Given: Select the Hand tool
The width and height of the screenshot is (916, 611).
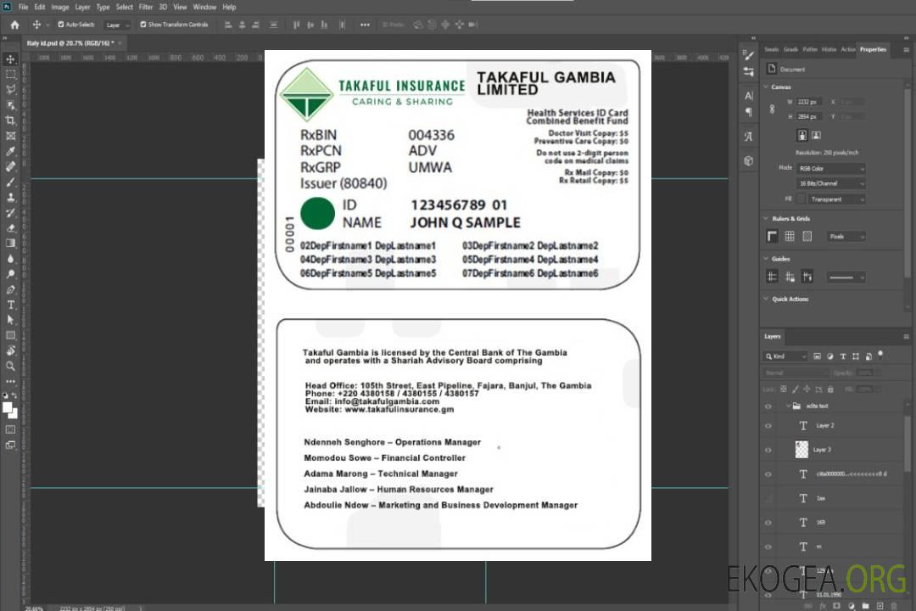Looking at the screenshot, I should [10, 350].
